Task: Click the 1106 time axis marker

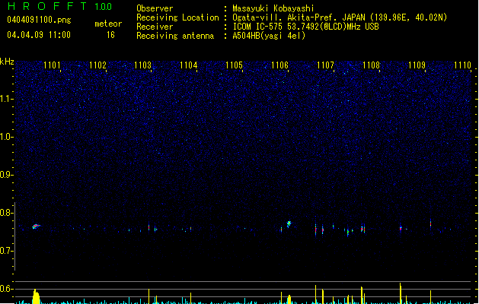Action: point(279,65)
